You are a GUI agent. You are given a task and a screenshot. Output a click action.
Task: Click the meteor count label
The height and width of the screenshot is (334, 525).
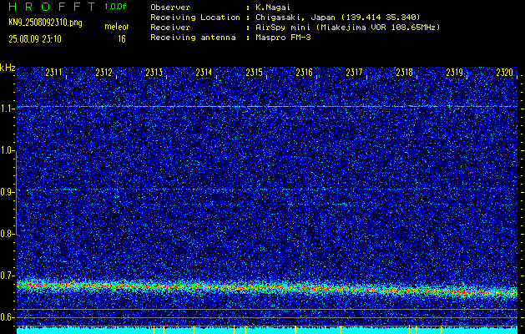117,27
